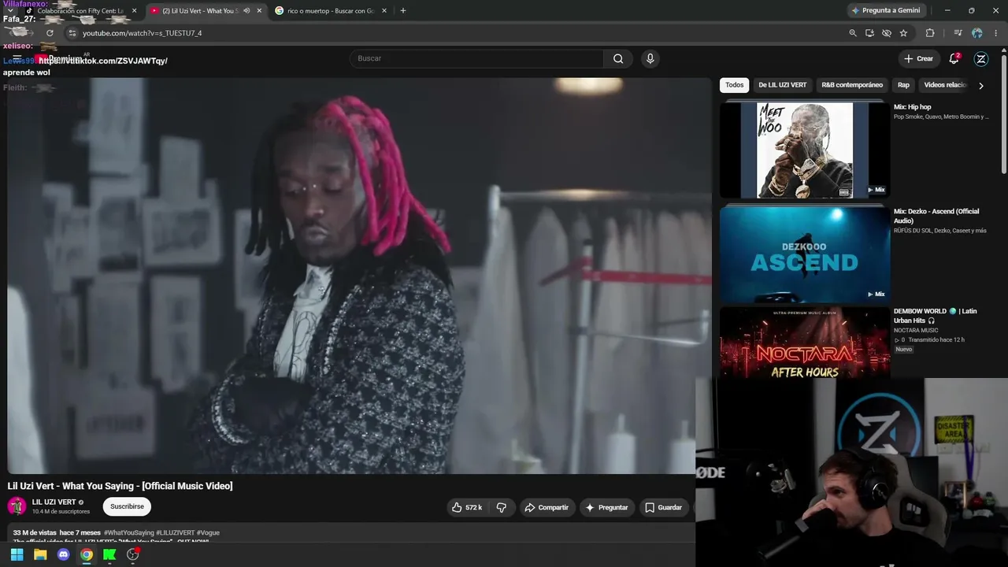This screenshot has height=567, width=1008.
Task: Select the De LIL UZI VERT chip
Action: (x=783, y=85)
